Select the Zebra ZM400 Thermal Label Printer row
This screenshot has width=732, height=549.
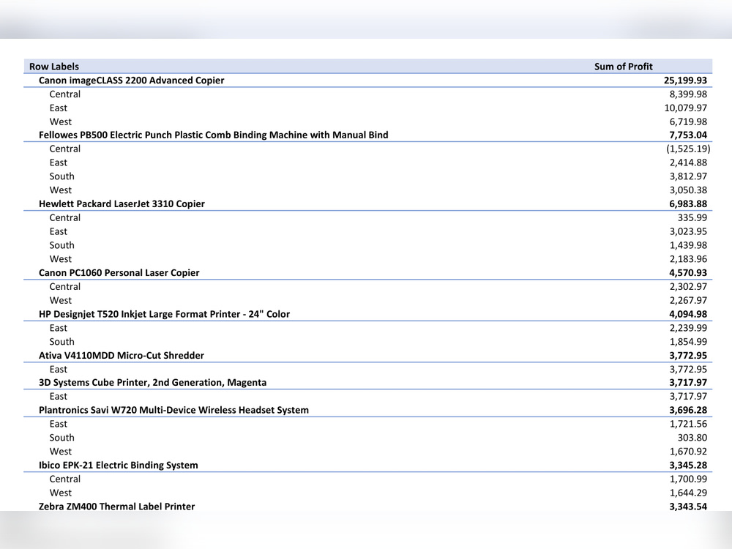368,507
